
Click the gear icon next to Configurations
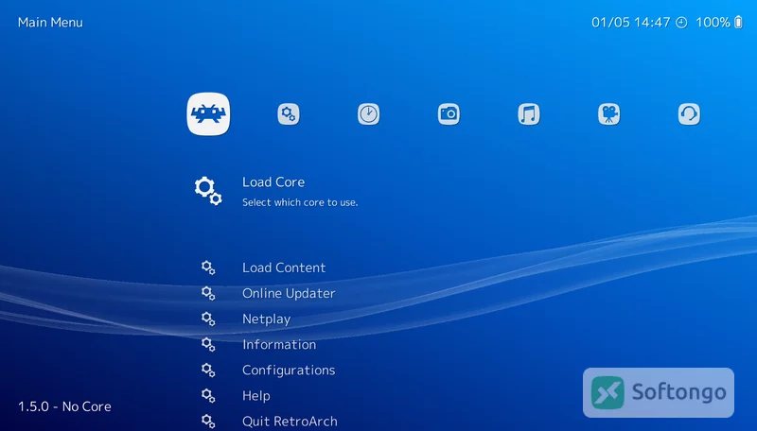click(208, 371)
